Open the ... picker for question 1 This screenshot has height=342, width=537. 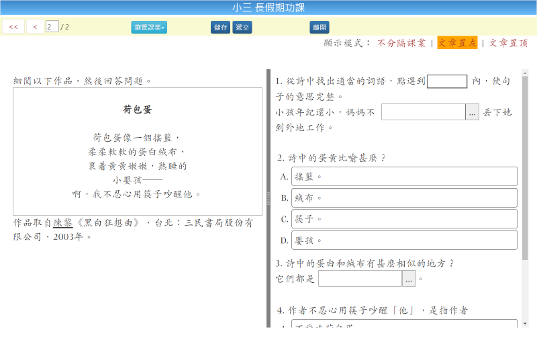pyautogui.click(x=473, y=112)
